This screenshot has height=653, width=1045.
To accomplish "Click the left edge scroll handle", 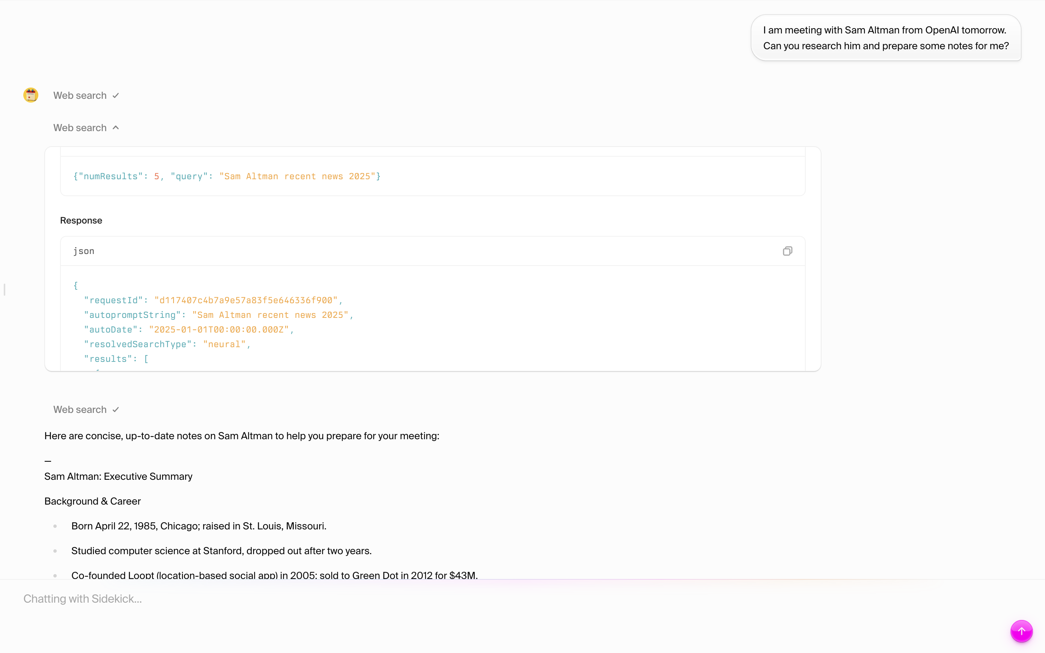I will [x=4, y=289].
